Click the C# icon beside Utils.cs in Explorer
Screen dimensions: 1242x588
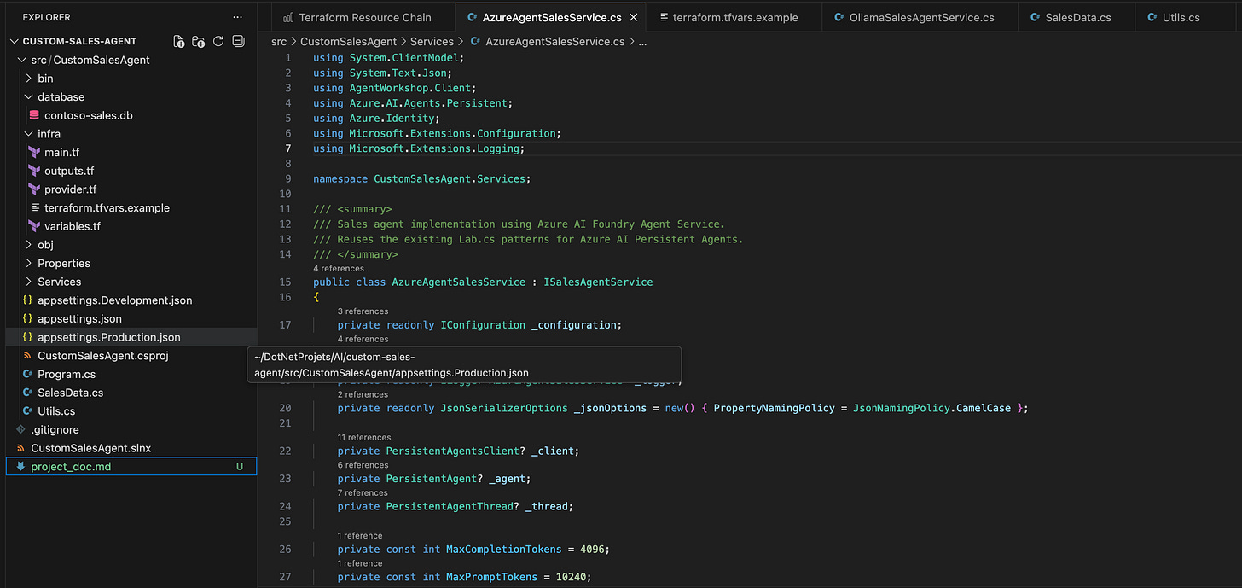(x=27, y=411)
